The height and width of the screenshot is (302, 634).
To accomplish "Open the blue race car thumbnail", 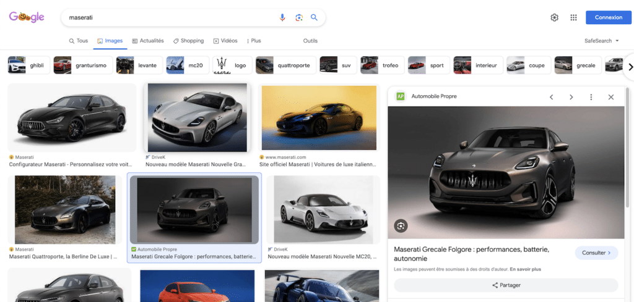I will pyautogui.click(x=322, y=285).
